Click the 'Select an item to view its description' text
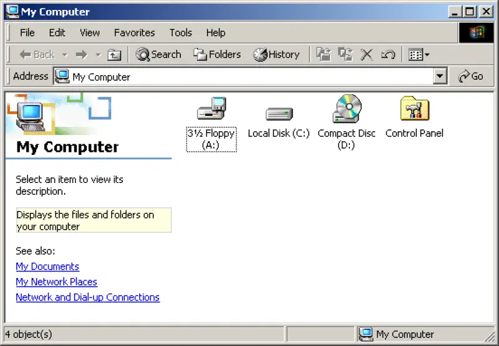The height and width of the screenshot is (346, 499). [x=70, y=185]
